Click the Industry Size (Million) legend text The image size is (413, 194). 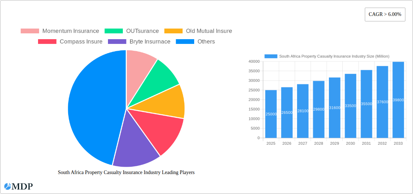click(334, 56)
